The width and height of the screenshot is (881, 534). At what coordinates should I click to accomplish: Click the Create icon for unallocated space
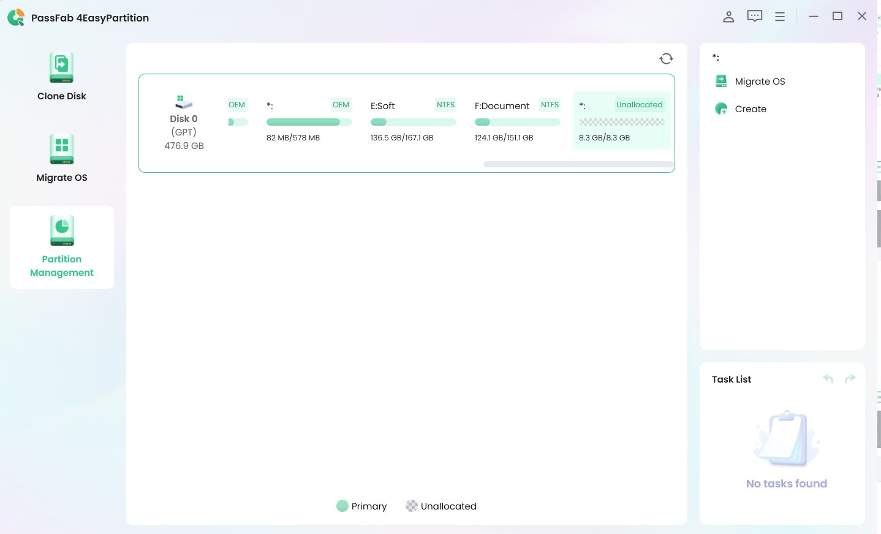(720, 109)
